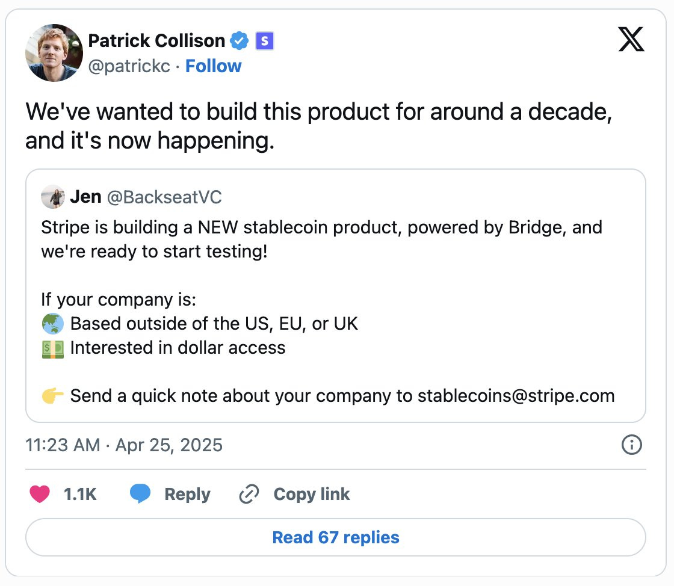Click the blue verified checkmark badge
This screenshot has height=586, width=674.
[x=240, y=41]
